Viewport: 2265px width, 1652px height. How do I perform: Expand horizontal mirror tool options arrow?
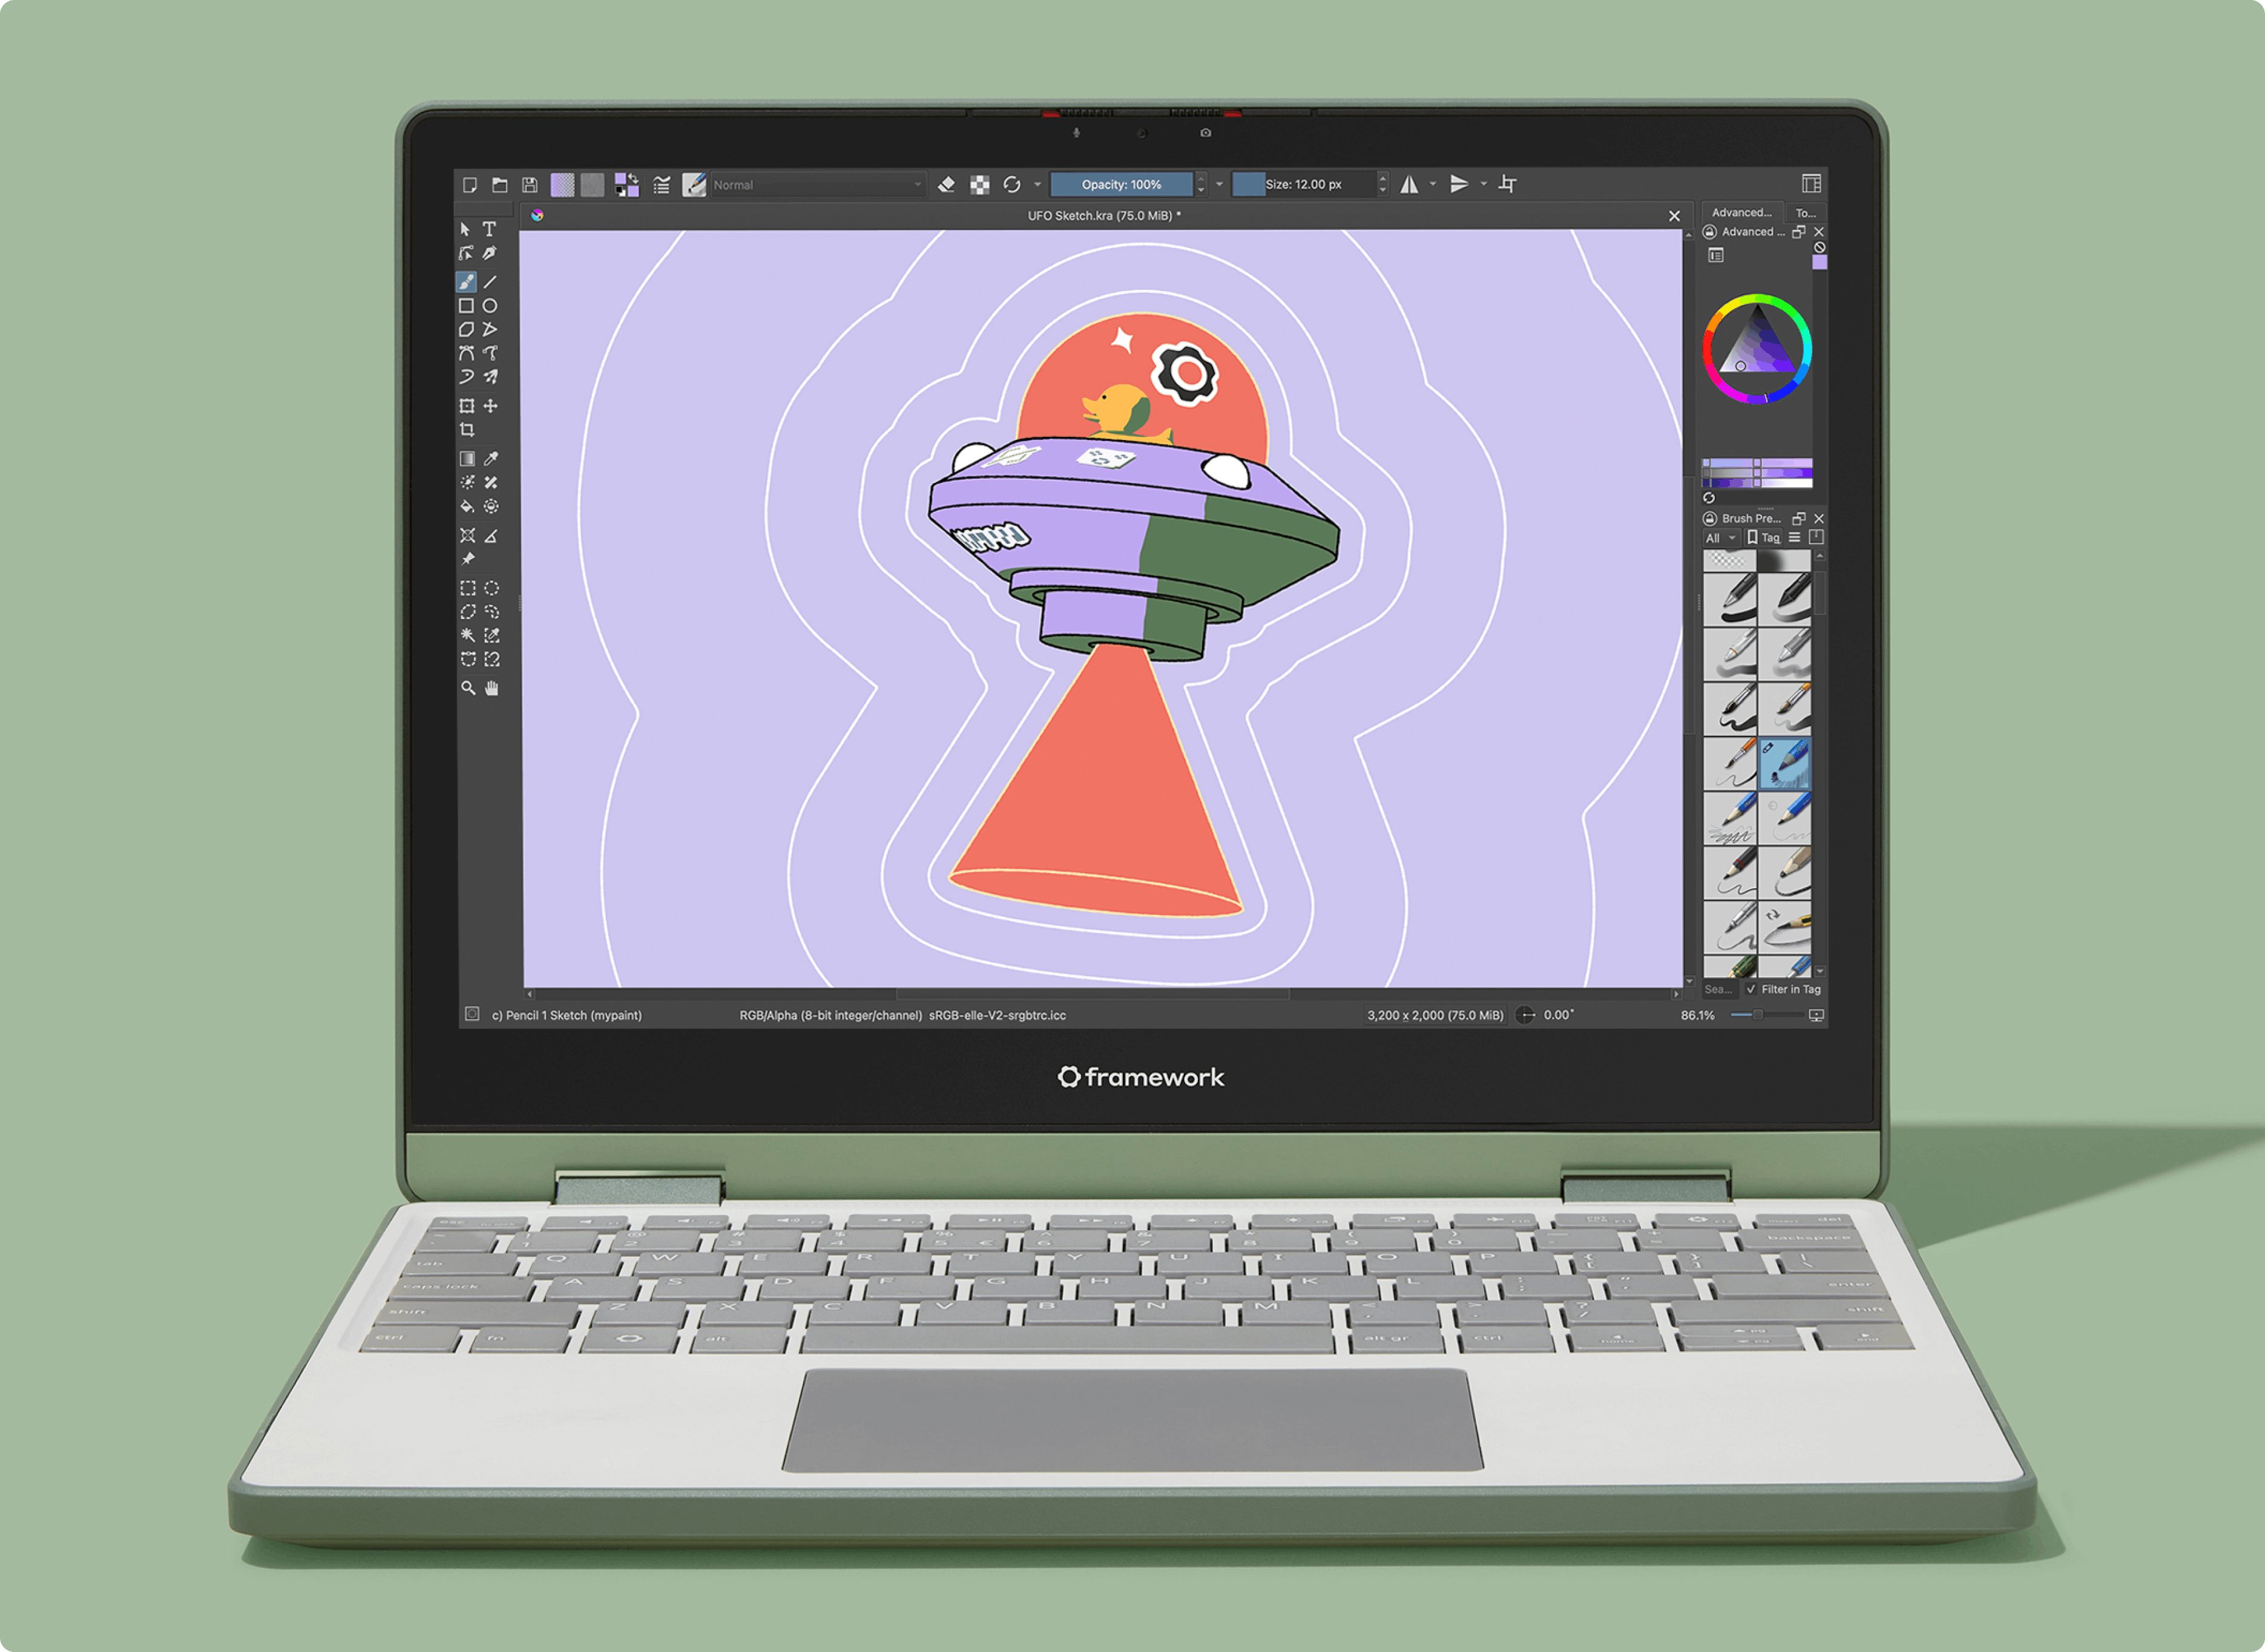(1433, 184)
